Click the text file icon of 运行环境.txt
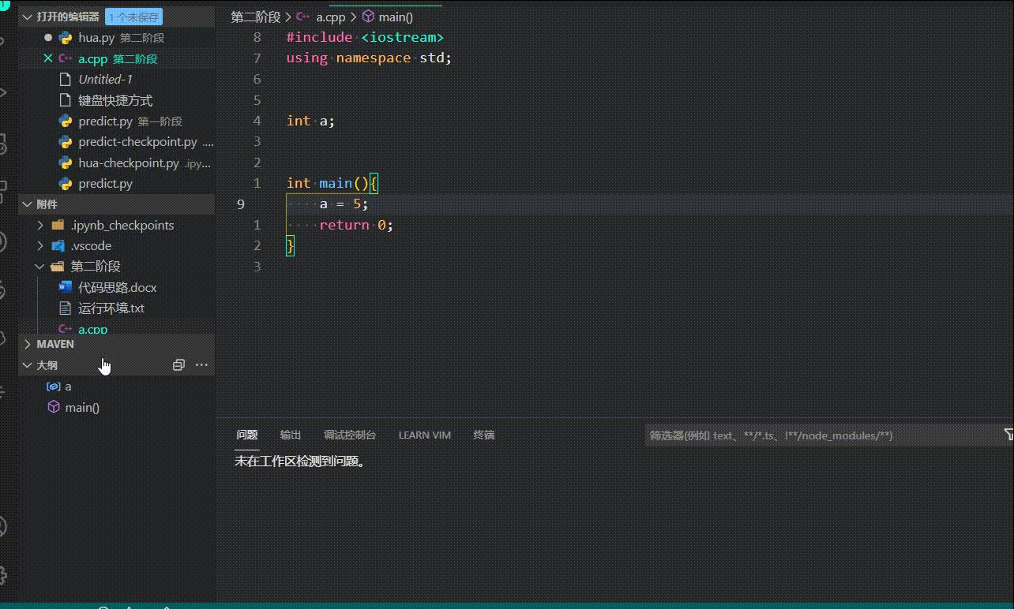 [x=66, y=308]
